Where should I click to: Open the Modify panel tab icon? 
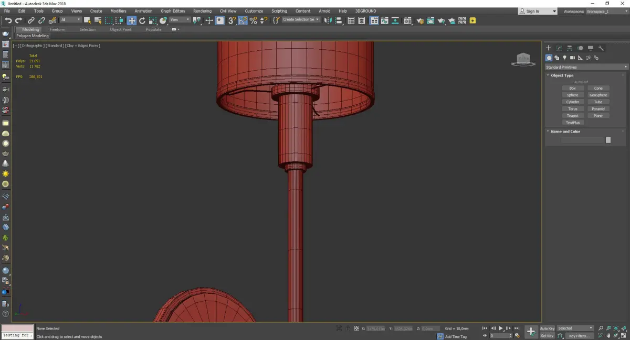point(559,48)
